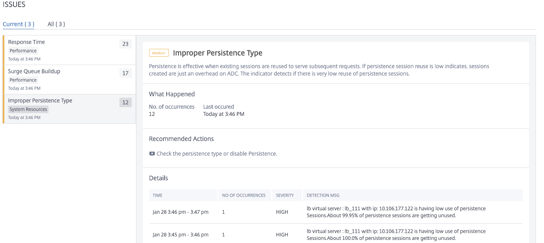Image resolution: width=544 pixels, height=243 pixels.
Task: Select the Jan 28 3:46 pm - 3:47 pm row
Action: pos(336,212)
